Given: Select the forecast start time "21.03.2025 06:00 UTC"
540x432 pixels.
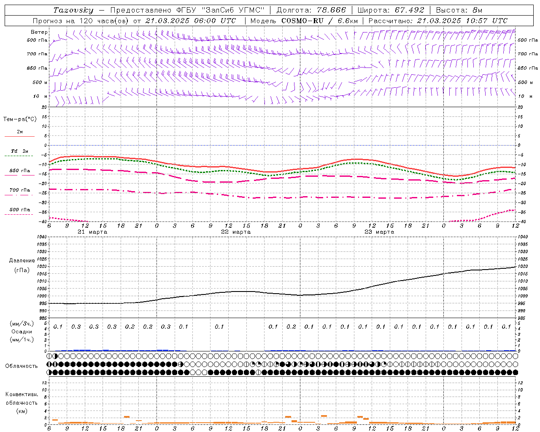Looking at the screenshot, I should click(190, 21).
